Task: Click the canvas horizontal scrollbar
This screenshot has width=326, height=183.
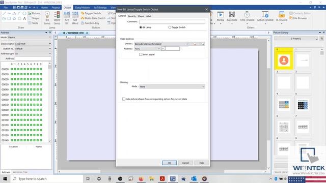Action: (162, 172)
